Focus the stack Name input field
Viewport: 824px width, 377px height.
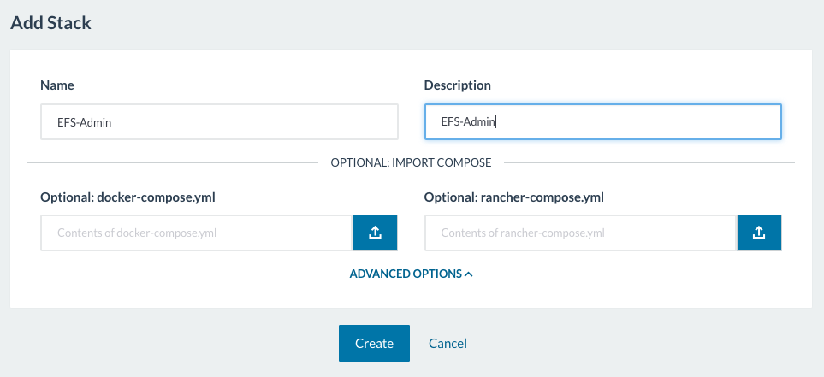[219, 122]
